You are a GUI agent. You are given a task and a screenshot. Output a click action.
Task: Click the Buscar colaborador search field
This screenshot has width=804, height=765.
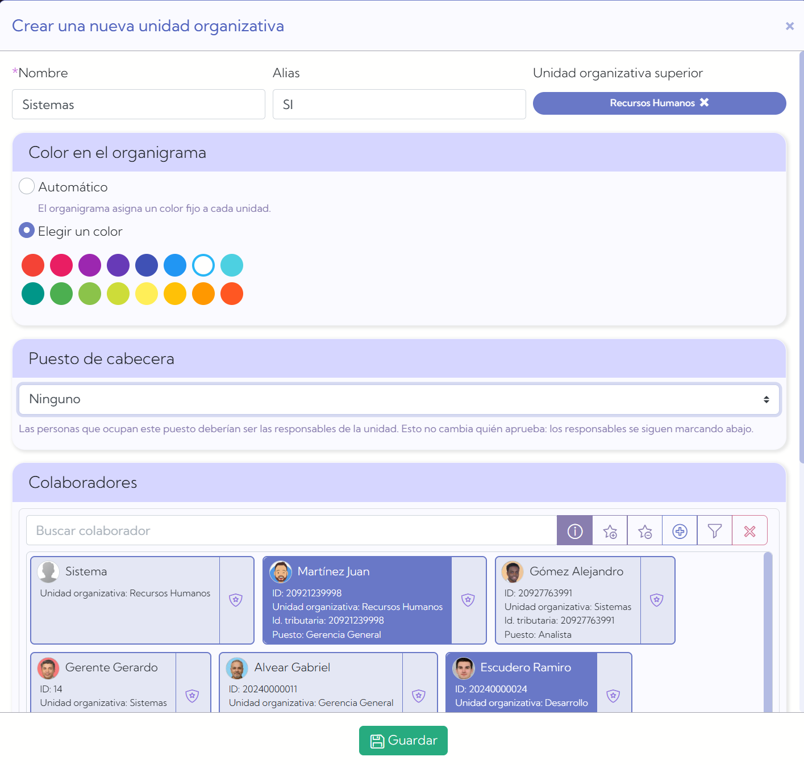[x=291, y=530]
